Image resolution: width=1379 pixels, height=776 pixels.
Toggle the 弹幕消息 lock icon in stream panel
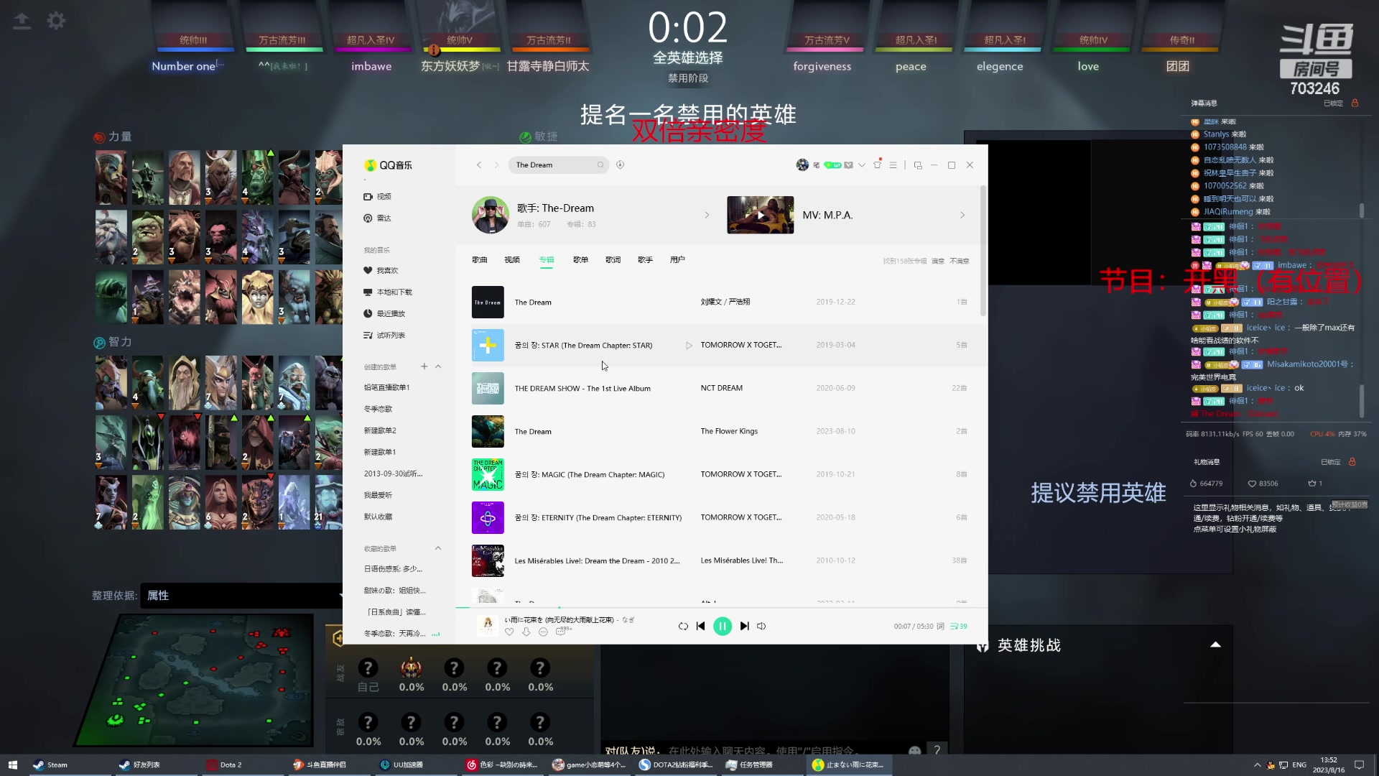coord(1355,103)
